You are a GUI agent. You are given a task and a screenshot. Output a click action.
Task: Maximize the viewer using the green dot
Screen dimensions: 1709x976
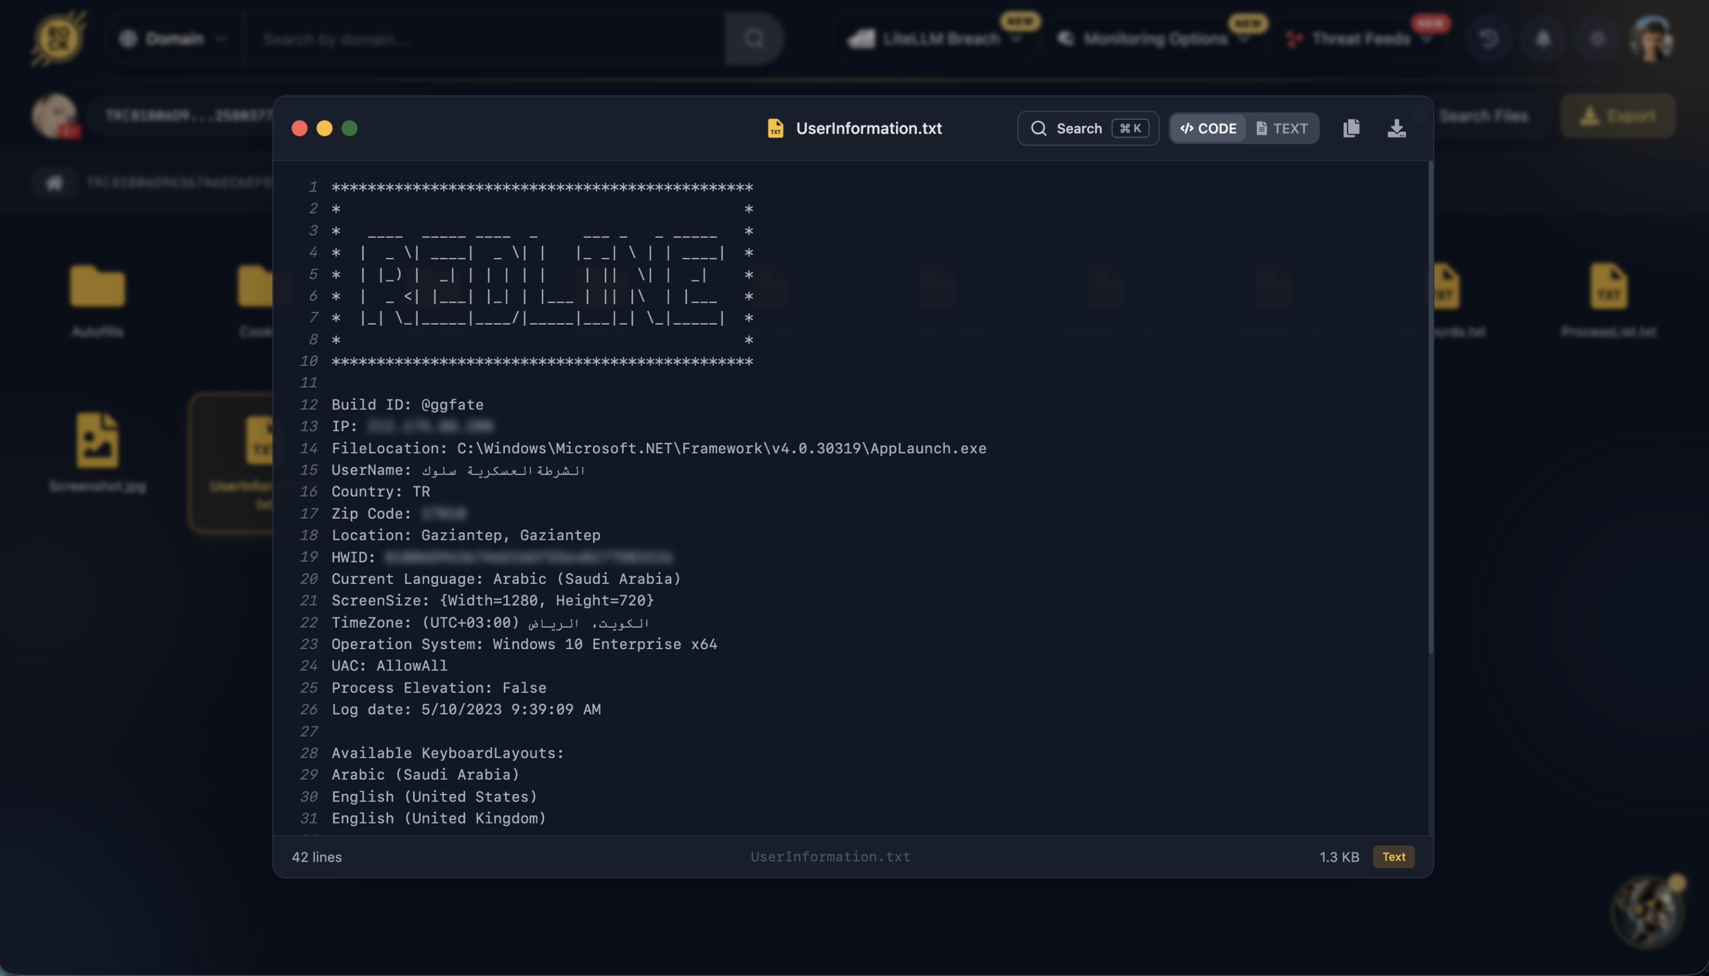350,128
